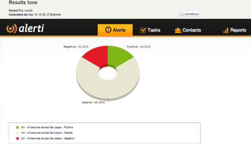Open the Contacts tab

pyautogui.click(x=187, y=30)
